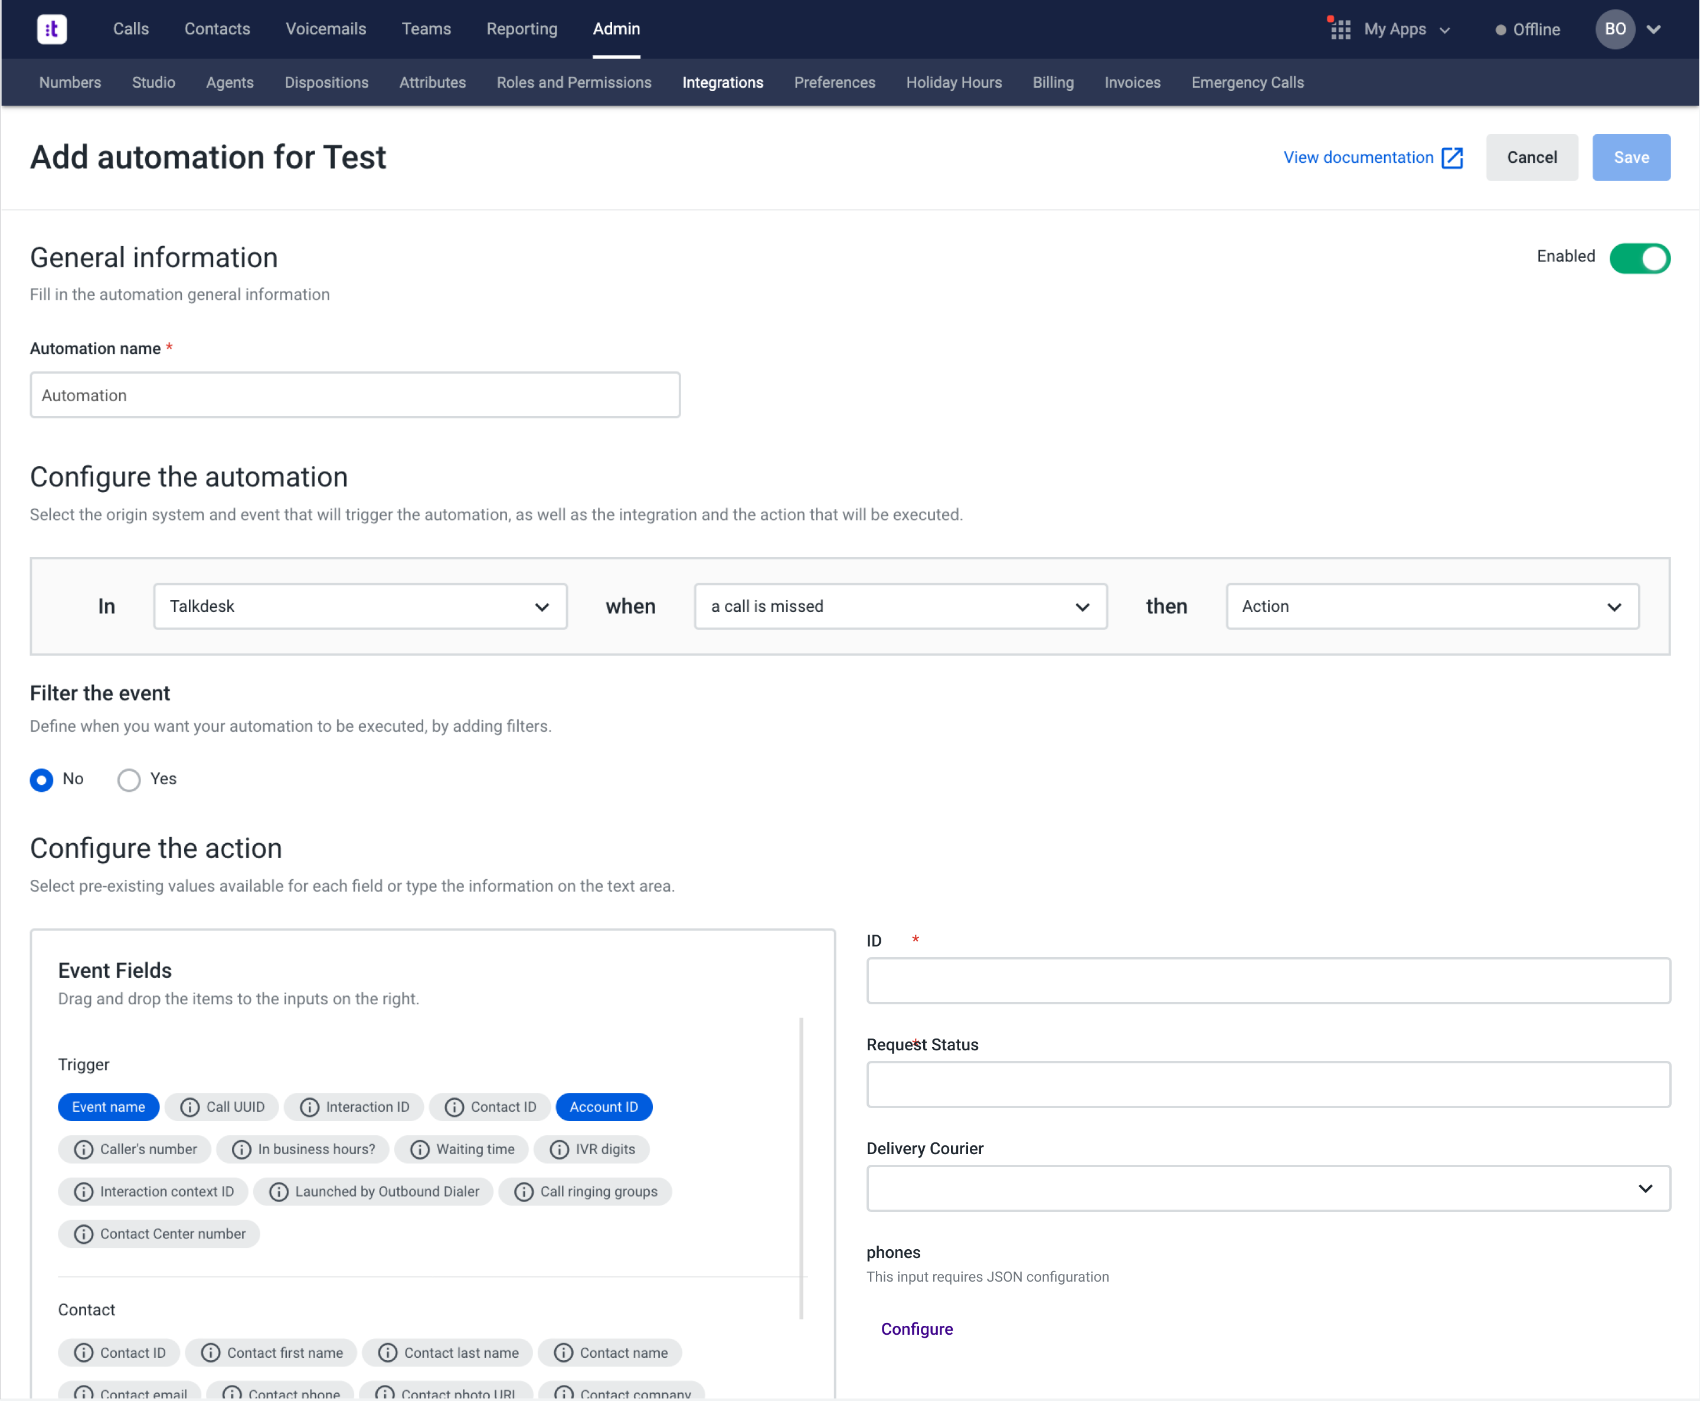Open the 'a call is missed' event dropdown
The width and height of the screenshot is (1700, 1402).
pyautogui.click(x=900, y=607)
